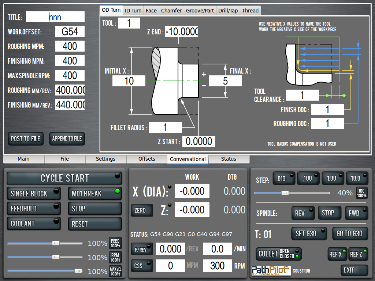Open the Thread tab

point(250,11)
